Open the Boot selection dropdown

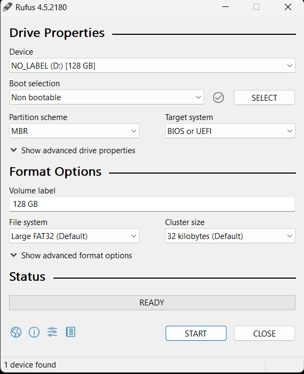[106, 97]
